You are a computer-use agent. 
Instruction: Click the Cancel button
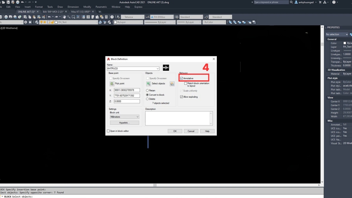point(191,131)
